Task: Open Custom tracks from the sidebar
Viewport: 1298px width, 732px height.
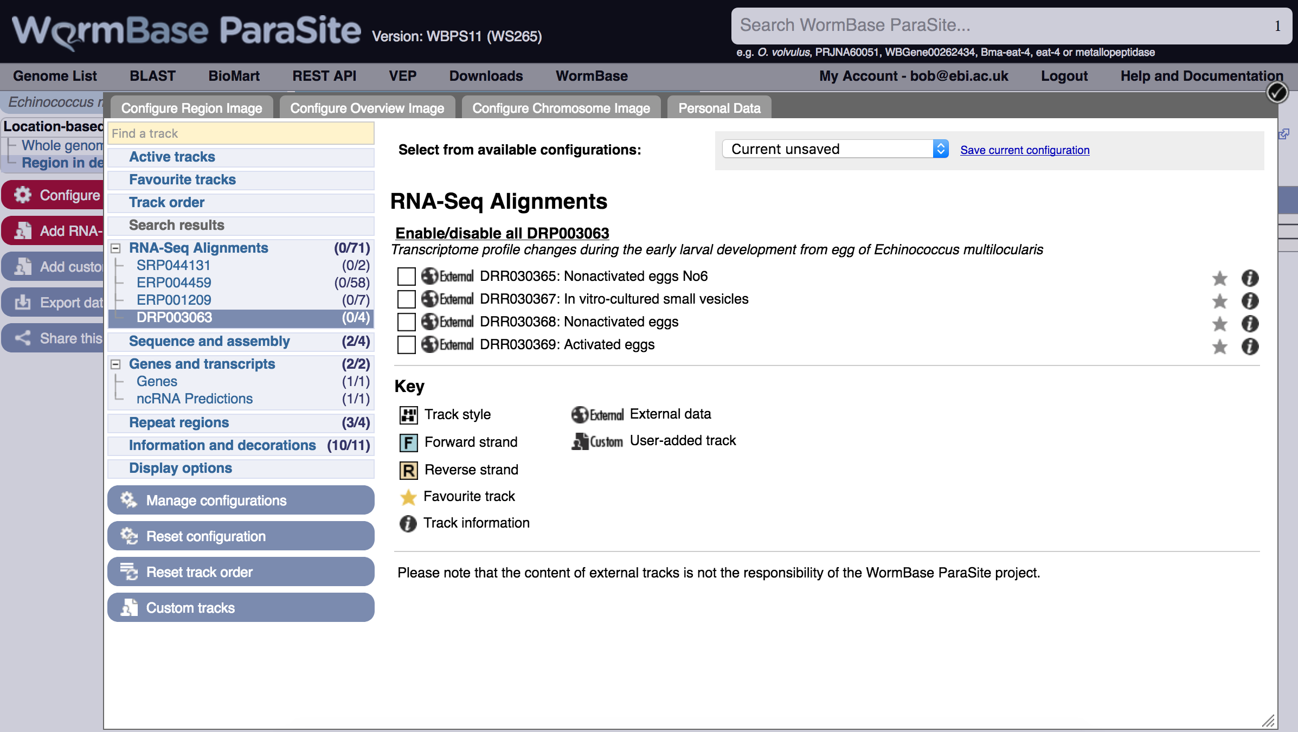Action: (x=241, y=607)
